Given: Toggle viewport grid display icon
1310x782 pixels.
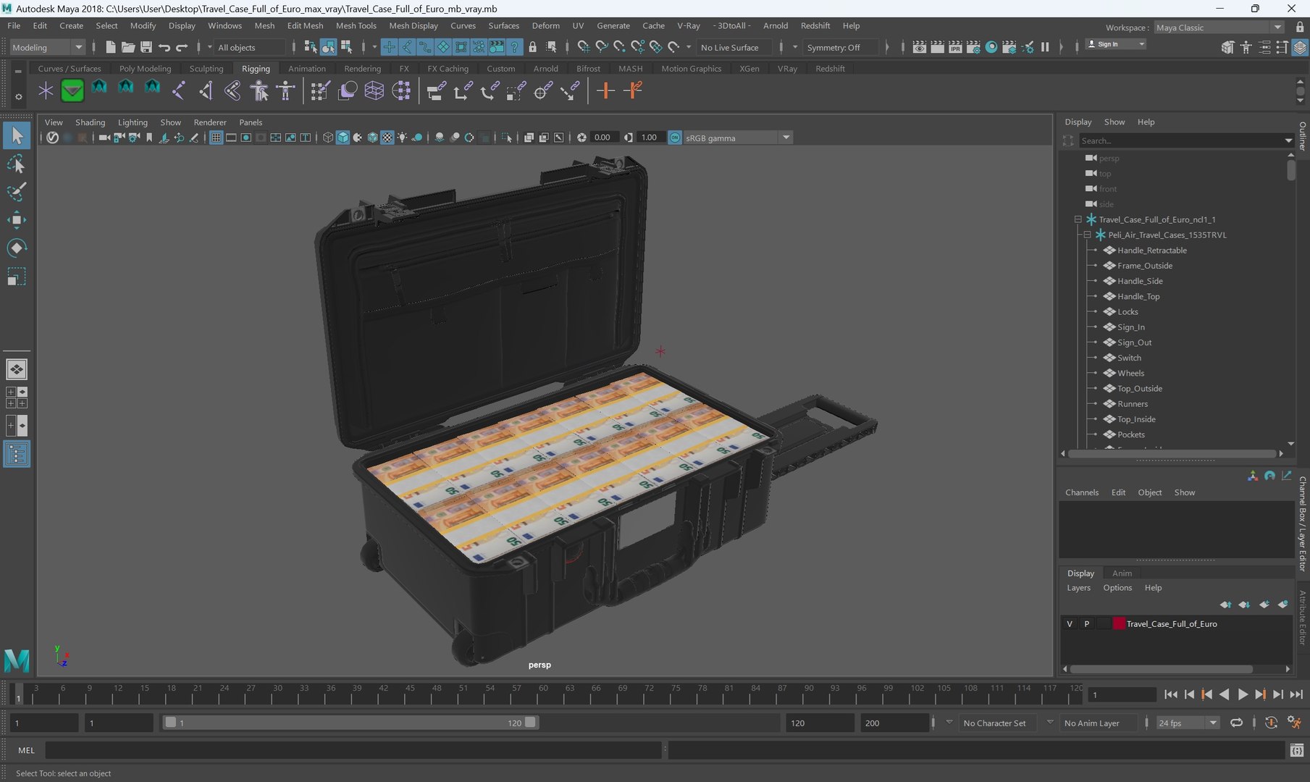Looking at the screenshot, I should 216,138.
